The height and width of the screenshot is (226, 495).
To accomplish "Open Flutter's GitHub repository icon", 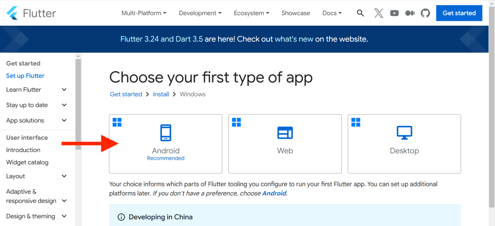I will (x=425, y=13).
